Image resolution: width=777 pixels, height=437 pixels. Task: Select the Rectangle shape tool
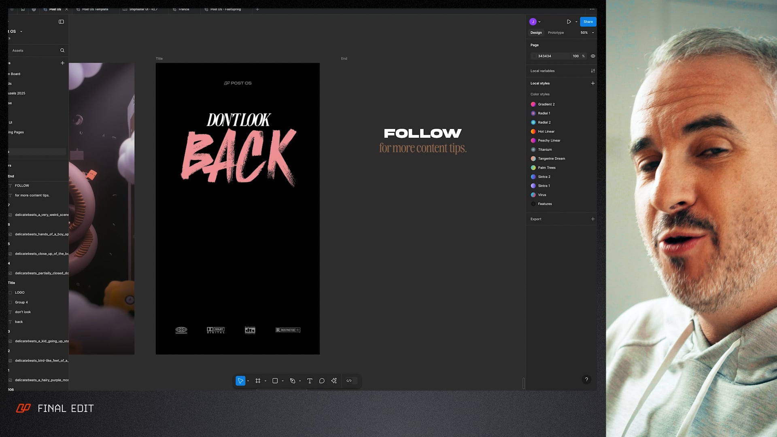tap(276, 380)
